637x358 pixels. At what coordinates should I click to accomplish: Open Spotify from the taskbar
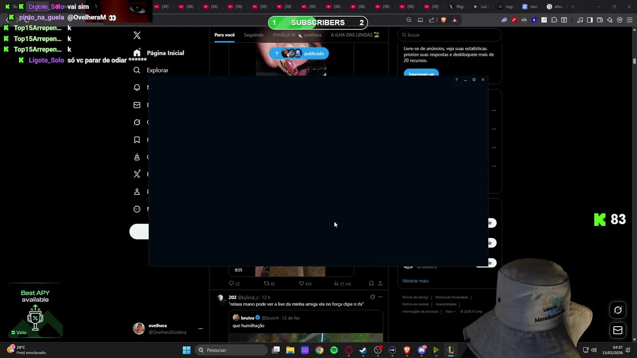coord(334,350)
